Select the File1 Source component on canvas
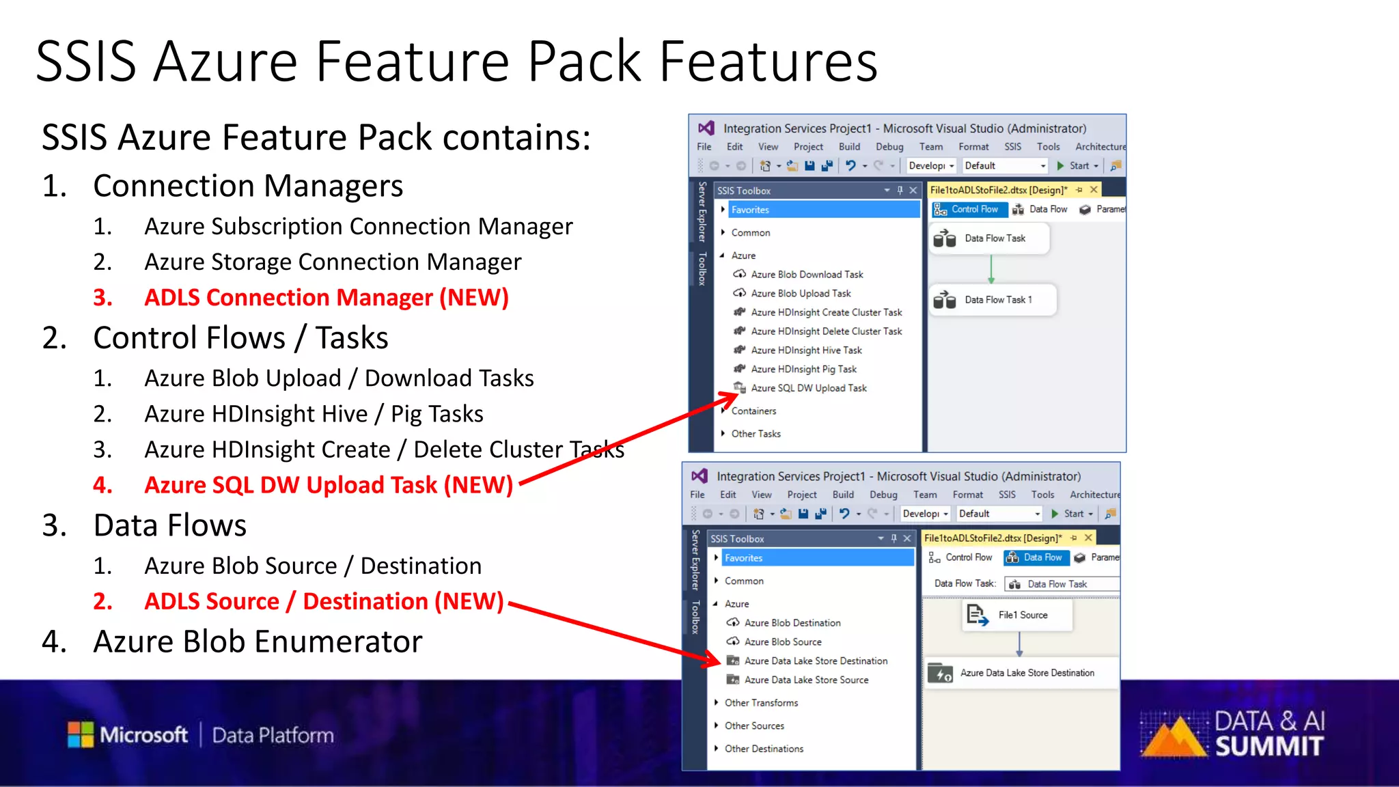The height and width of the screenshot is (787, 1399). pos(1017,616)
